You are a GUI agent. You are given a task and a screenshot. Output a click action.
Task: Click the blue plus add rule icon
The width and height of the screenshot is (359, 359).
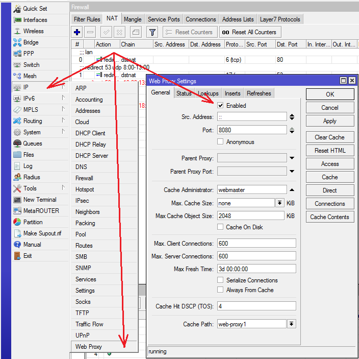[77, 32]
